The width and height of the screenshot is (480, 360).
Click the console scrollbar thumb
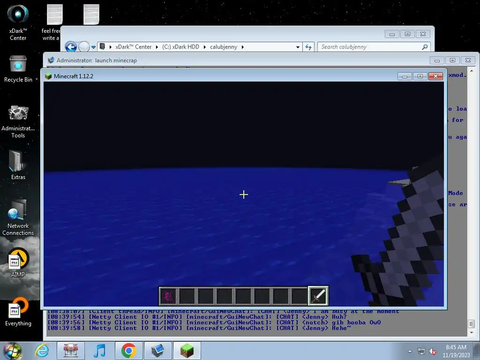click(x=472, y=323)
